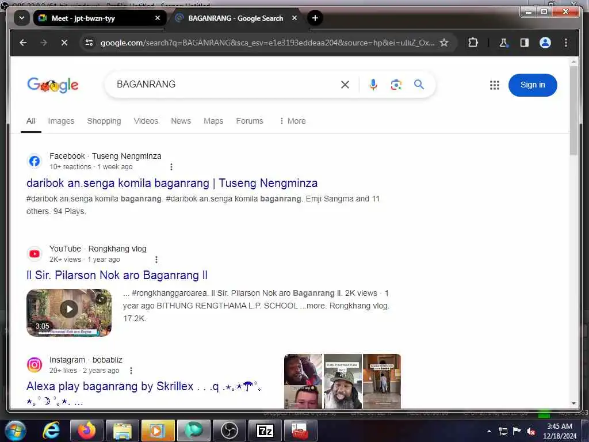Click YouTube favicon of Rongkhang vlog result
Viewport: 589px width, 442px height.
(35, 254)
